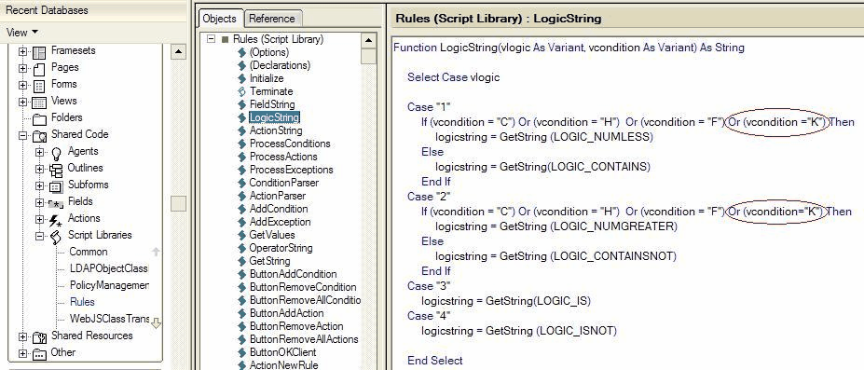Click the Agents lightbulb icon
The width and height of the screenshot is (864, 370).
click(x=56, y=154)
